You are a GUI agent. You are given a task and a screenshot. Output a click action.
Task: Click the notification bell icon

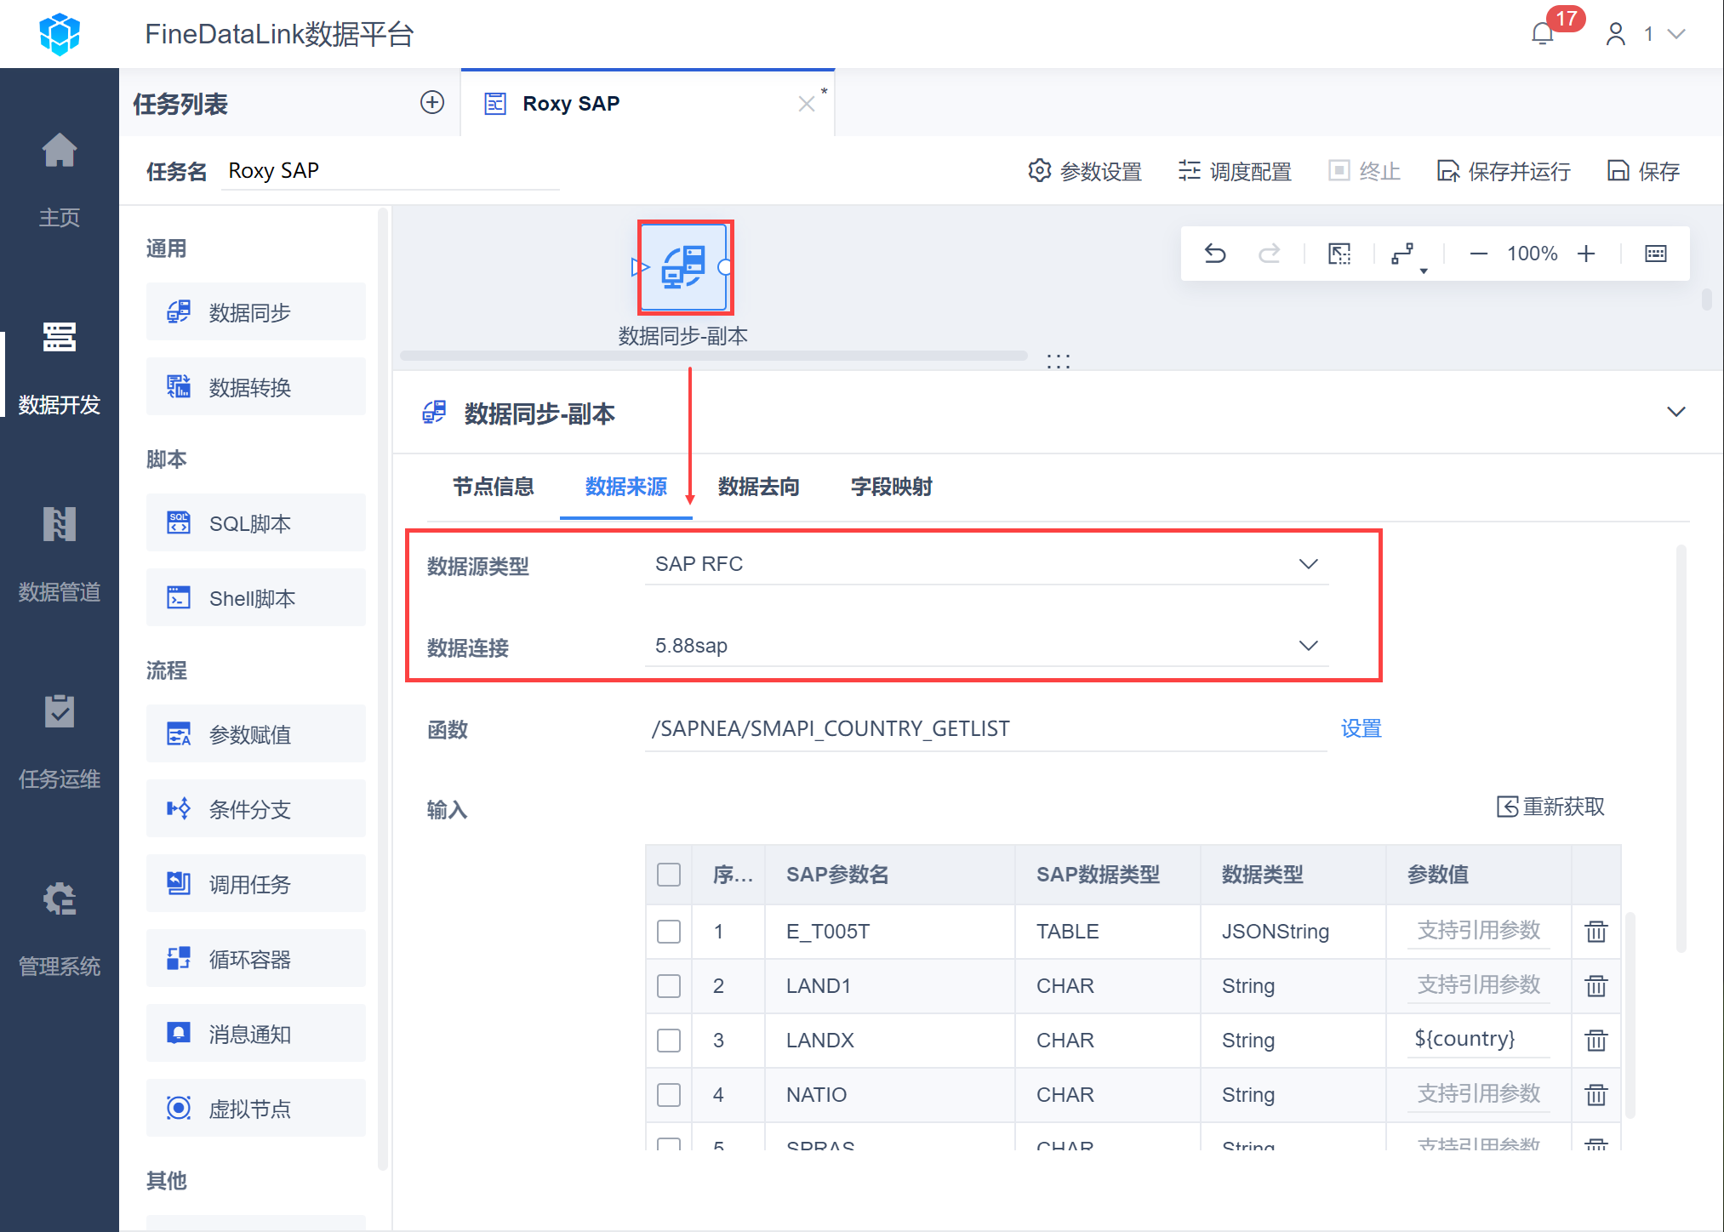[1542, 34]
